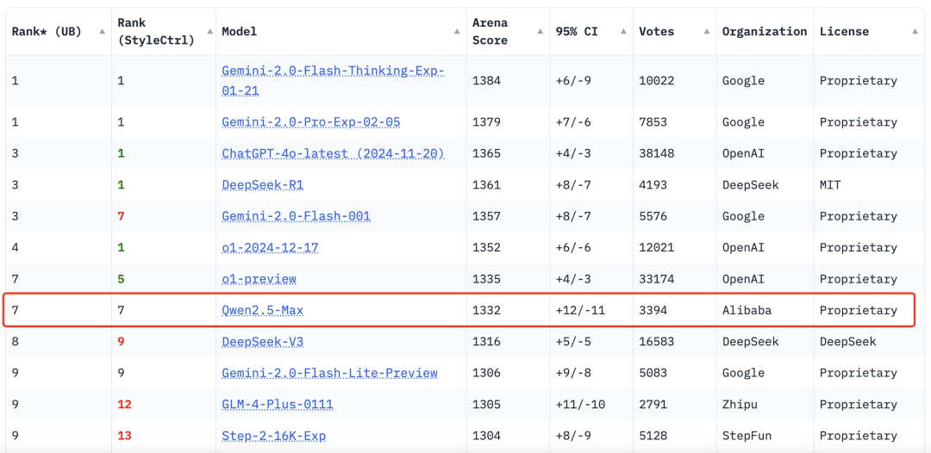931x453 pixels.
Task: Click the votes value 10022
Action: (x=657, y=81)
